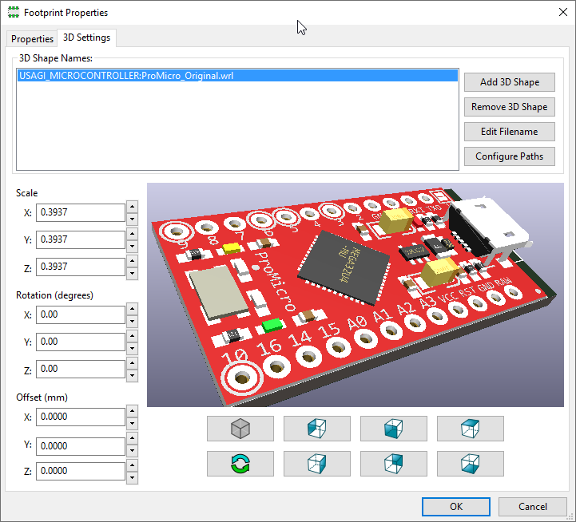Increase Offset X with the up arrow
Screen dimensions: 576x522
pyautogui.click(x=133, y=411)
